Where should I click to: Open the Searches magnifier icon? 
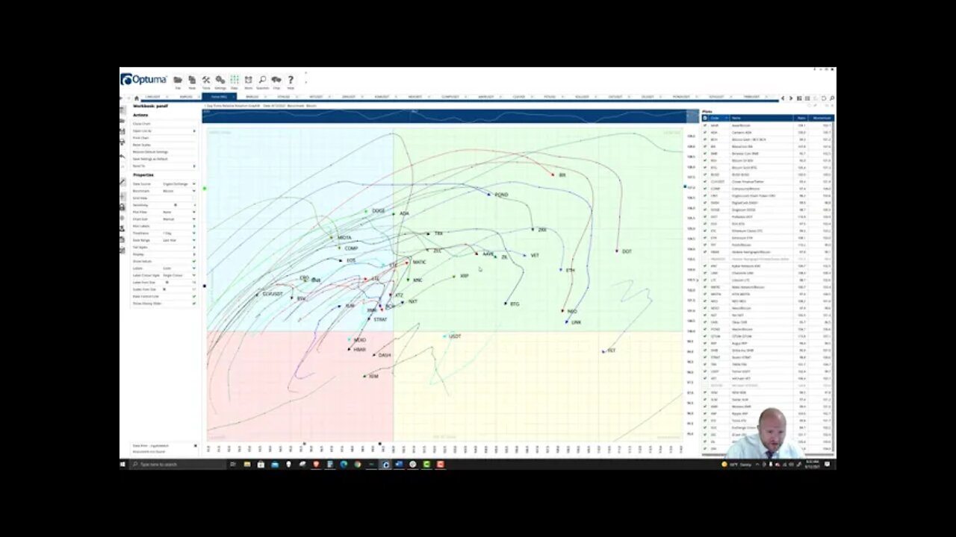(x=262, y=81)
